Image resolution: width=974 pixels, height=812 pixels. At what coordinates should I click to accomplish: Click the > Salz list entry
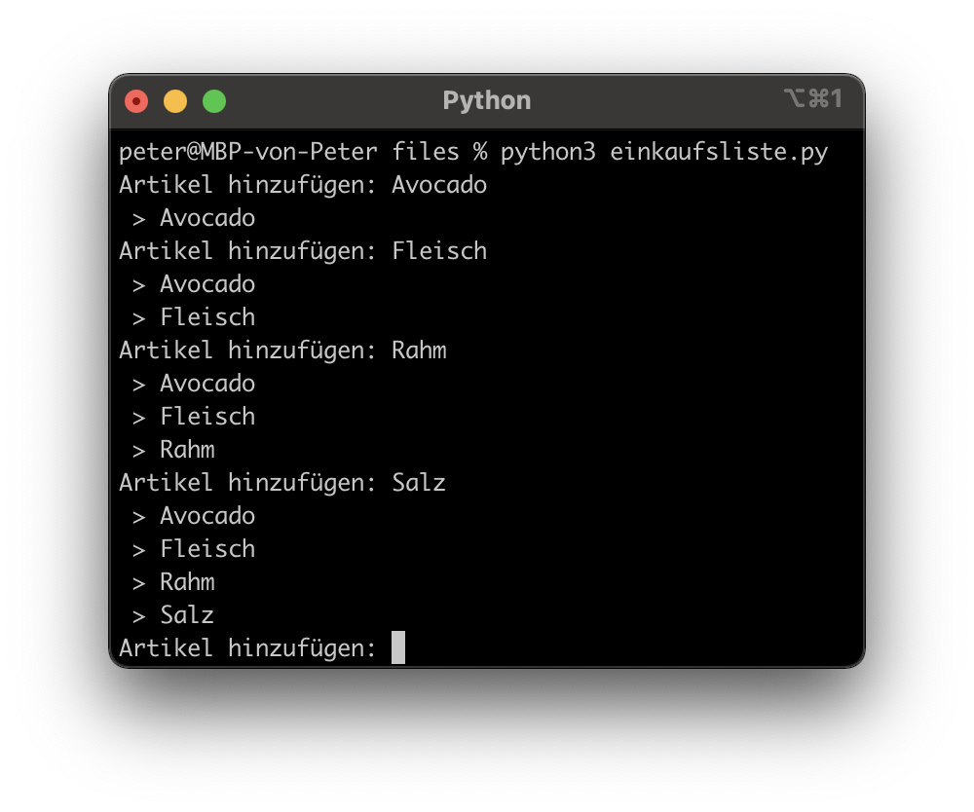pyautogui.click(x=186, y=615)
